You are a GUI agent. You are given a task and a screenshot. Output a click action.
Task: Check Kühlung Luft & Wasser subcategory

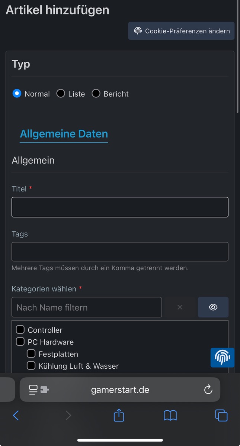31,366
